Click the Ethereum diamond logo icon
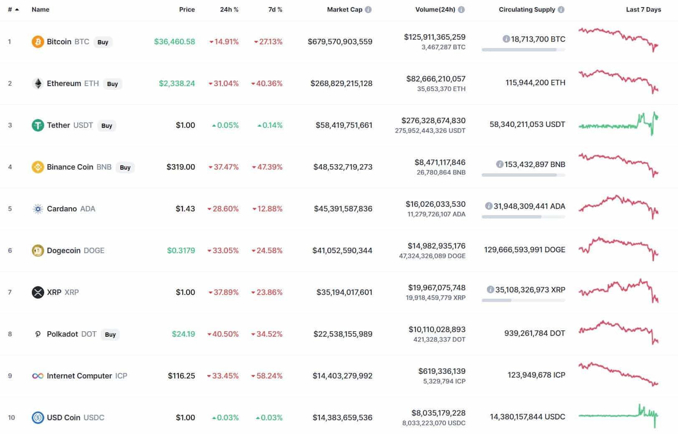Screen dimensions: 678x434 38,84
